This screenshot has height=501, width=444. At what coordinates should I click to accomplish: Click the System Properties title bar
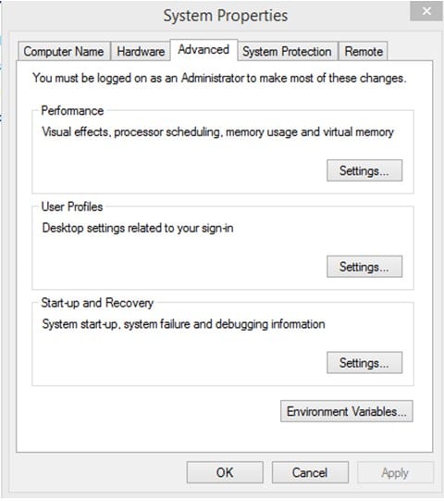tap(226, 16)
